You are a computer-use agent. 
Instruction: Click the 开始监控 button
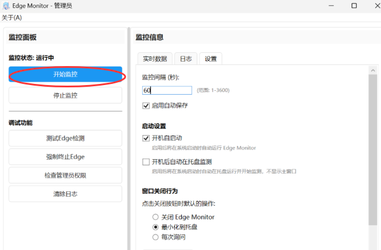(x=66, y=74)
